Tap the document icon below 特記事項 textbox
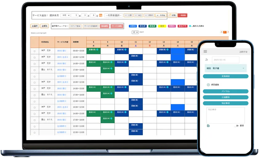 tap(208, 126)
